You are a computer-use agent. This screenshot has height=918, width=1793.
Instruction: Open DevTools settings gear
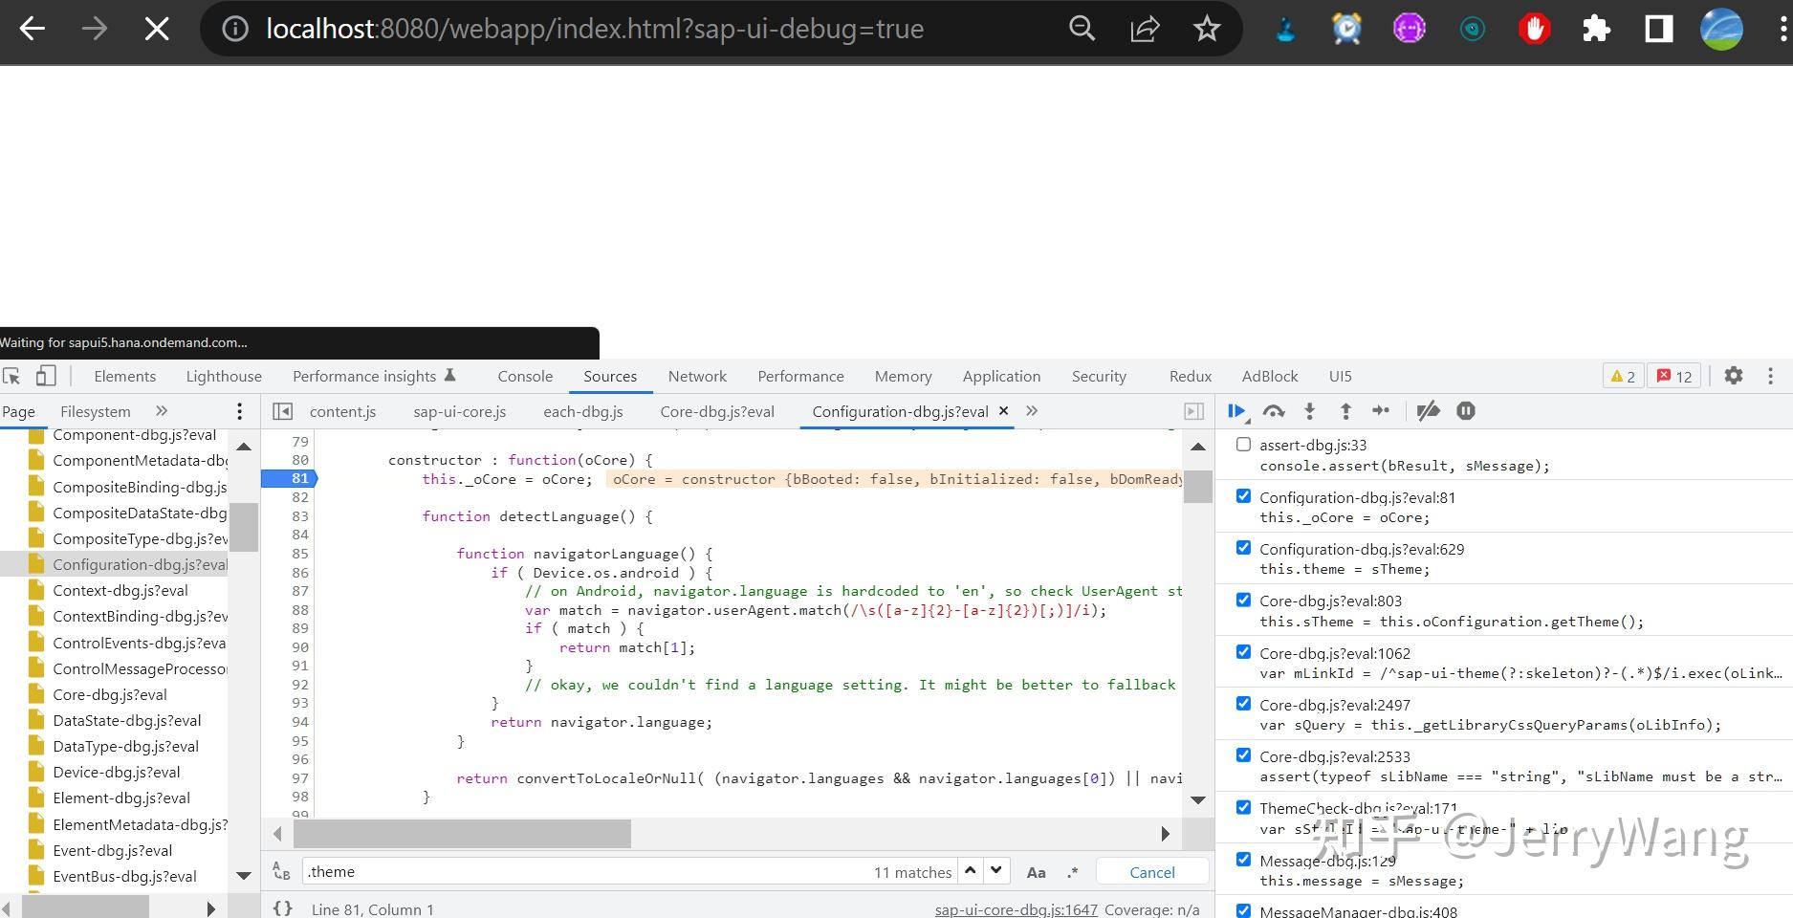tap(1734, 376)
